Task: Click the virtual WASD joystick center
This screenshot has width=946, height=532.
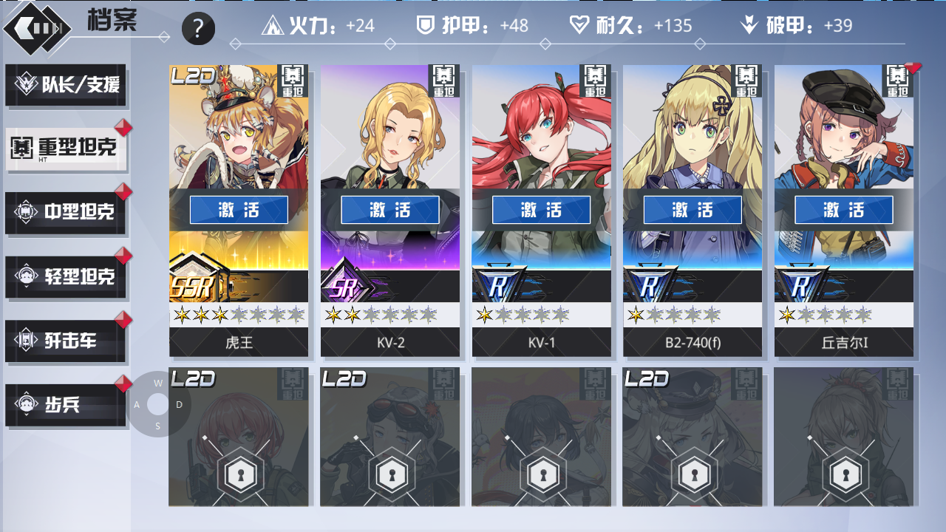Action: click(x=158, y=404)
